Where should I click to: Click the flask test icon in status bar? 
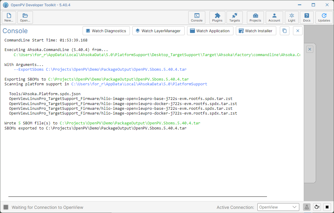tap(307, 207)
